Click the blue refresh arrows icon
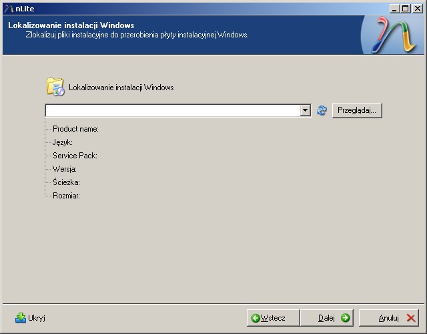 click(x=322, y=110)
